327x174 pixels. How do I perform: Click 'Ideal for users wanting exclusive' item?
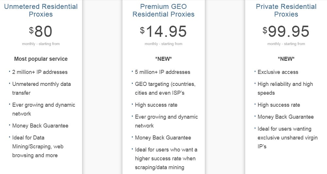(287, 137)
